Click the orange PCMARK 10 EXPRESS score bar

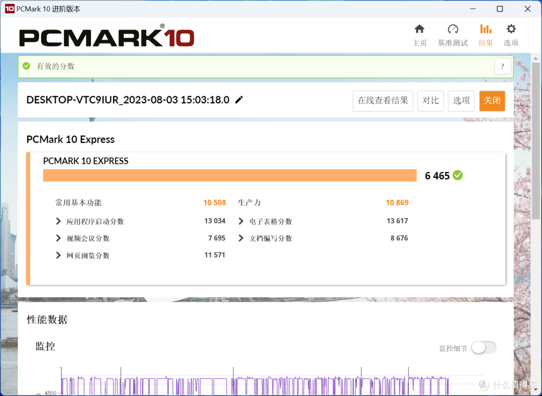coord(230,175)
